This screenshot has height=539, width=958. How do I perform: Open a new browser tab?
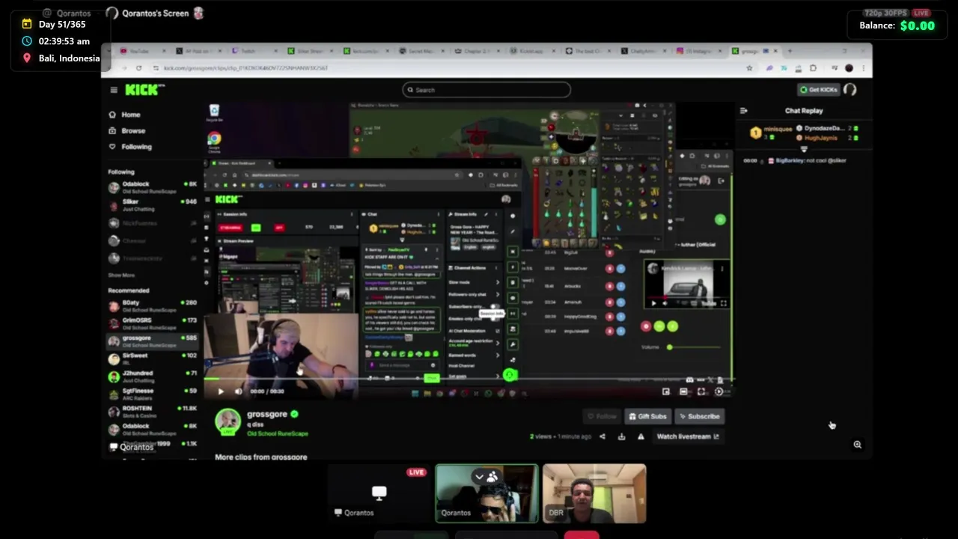point(790,51)
